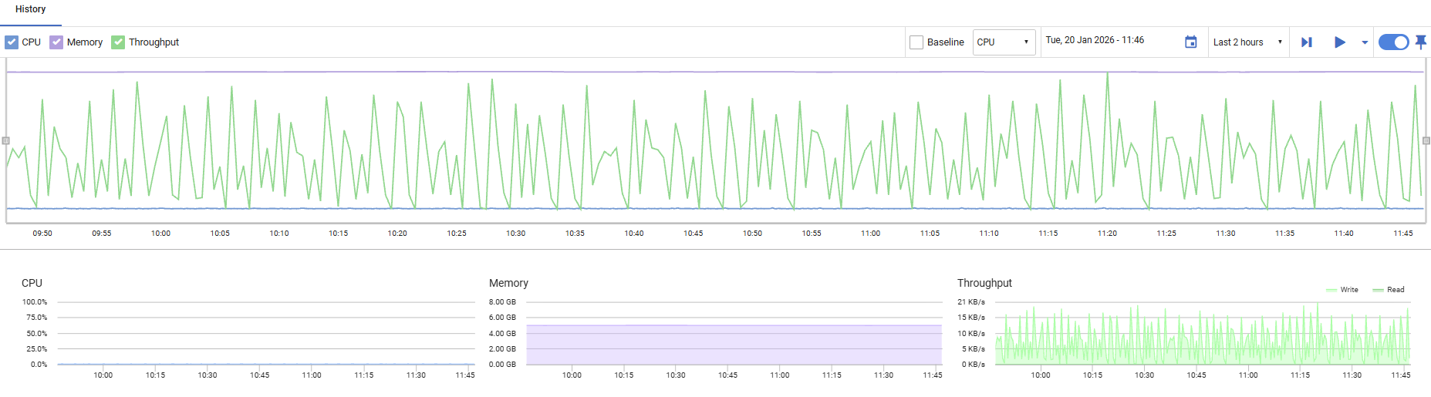Click the Memory chart's purple area
1431x397 pixels.
point(734,345)
